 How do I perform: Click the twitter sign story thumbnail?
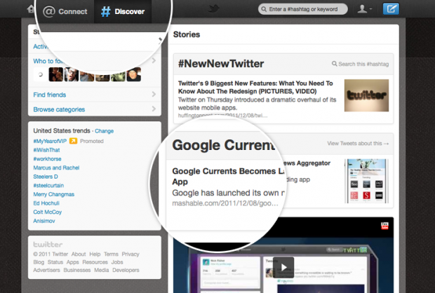(x=366, y=95)
